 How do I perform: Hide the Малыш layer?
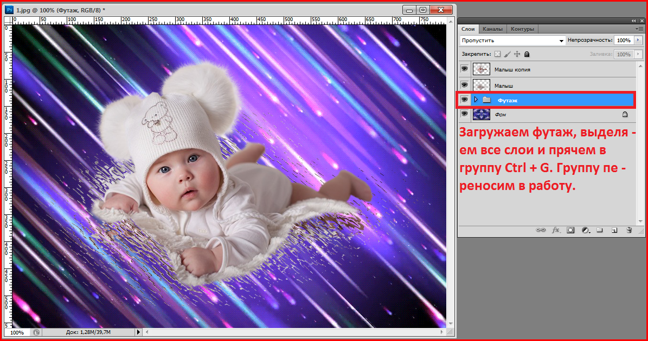[465, 84]
